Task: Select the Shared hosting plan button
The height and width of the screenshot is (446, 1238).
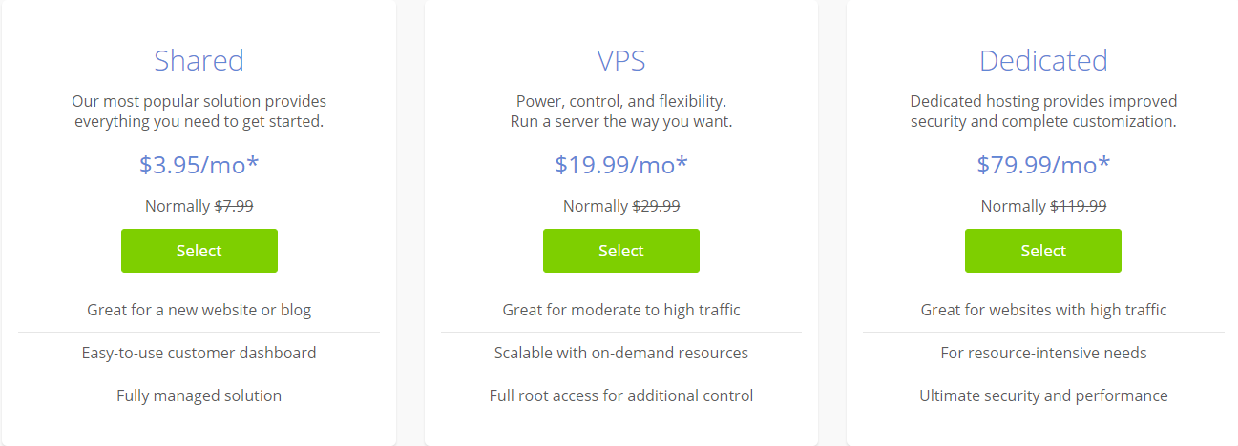Action: point(199,251)
